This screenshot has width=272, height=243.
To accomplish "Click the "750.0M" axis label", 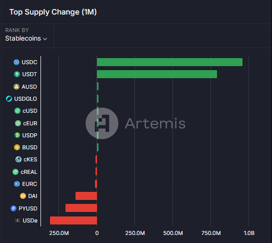I will (x=211, y=233).
